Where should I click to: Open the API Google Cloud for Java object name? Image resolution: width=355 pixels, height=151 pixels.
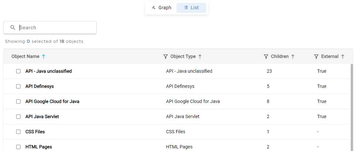tap(52, 101)
